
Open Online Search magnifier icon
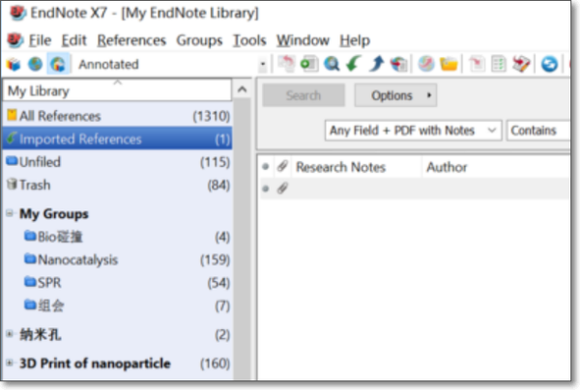(x=332, y=64)
